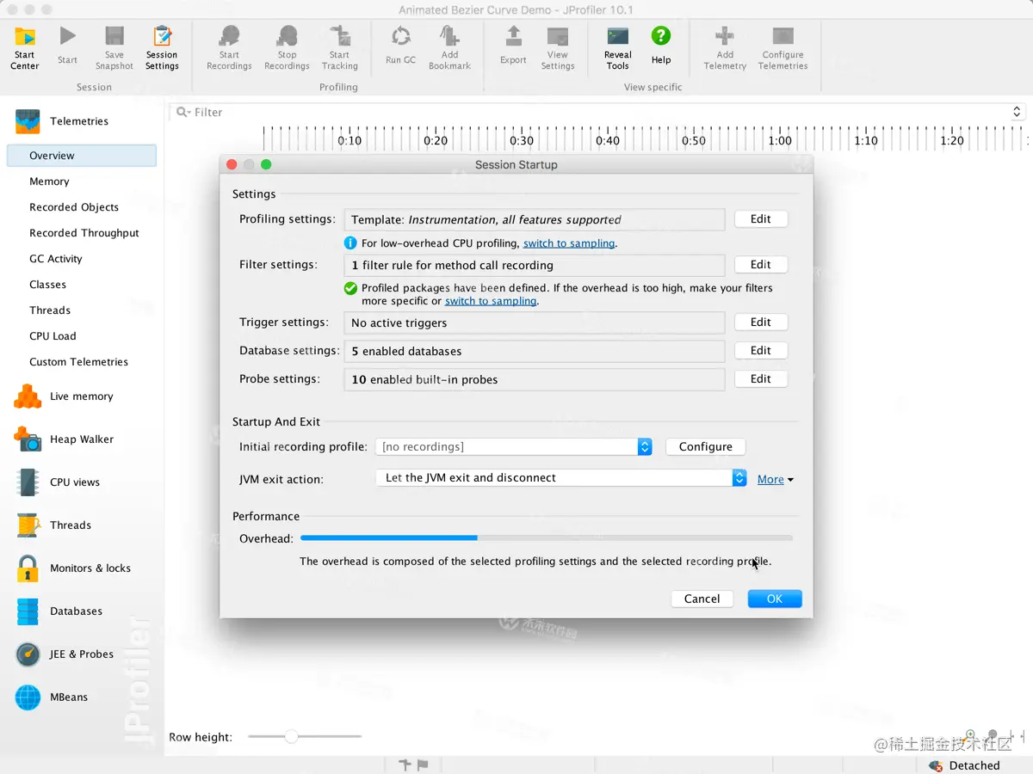Click the Detached status icon
Image resolution: width=1033 pixels, height=774 pixels.
click(937, 765)
